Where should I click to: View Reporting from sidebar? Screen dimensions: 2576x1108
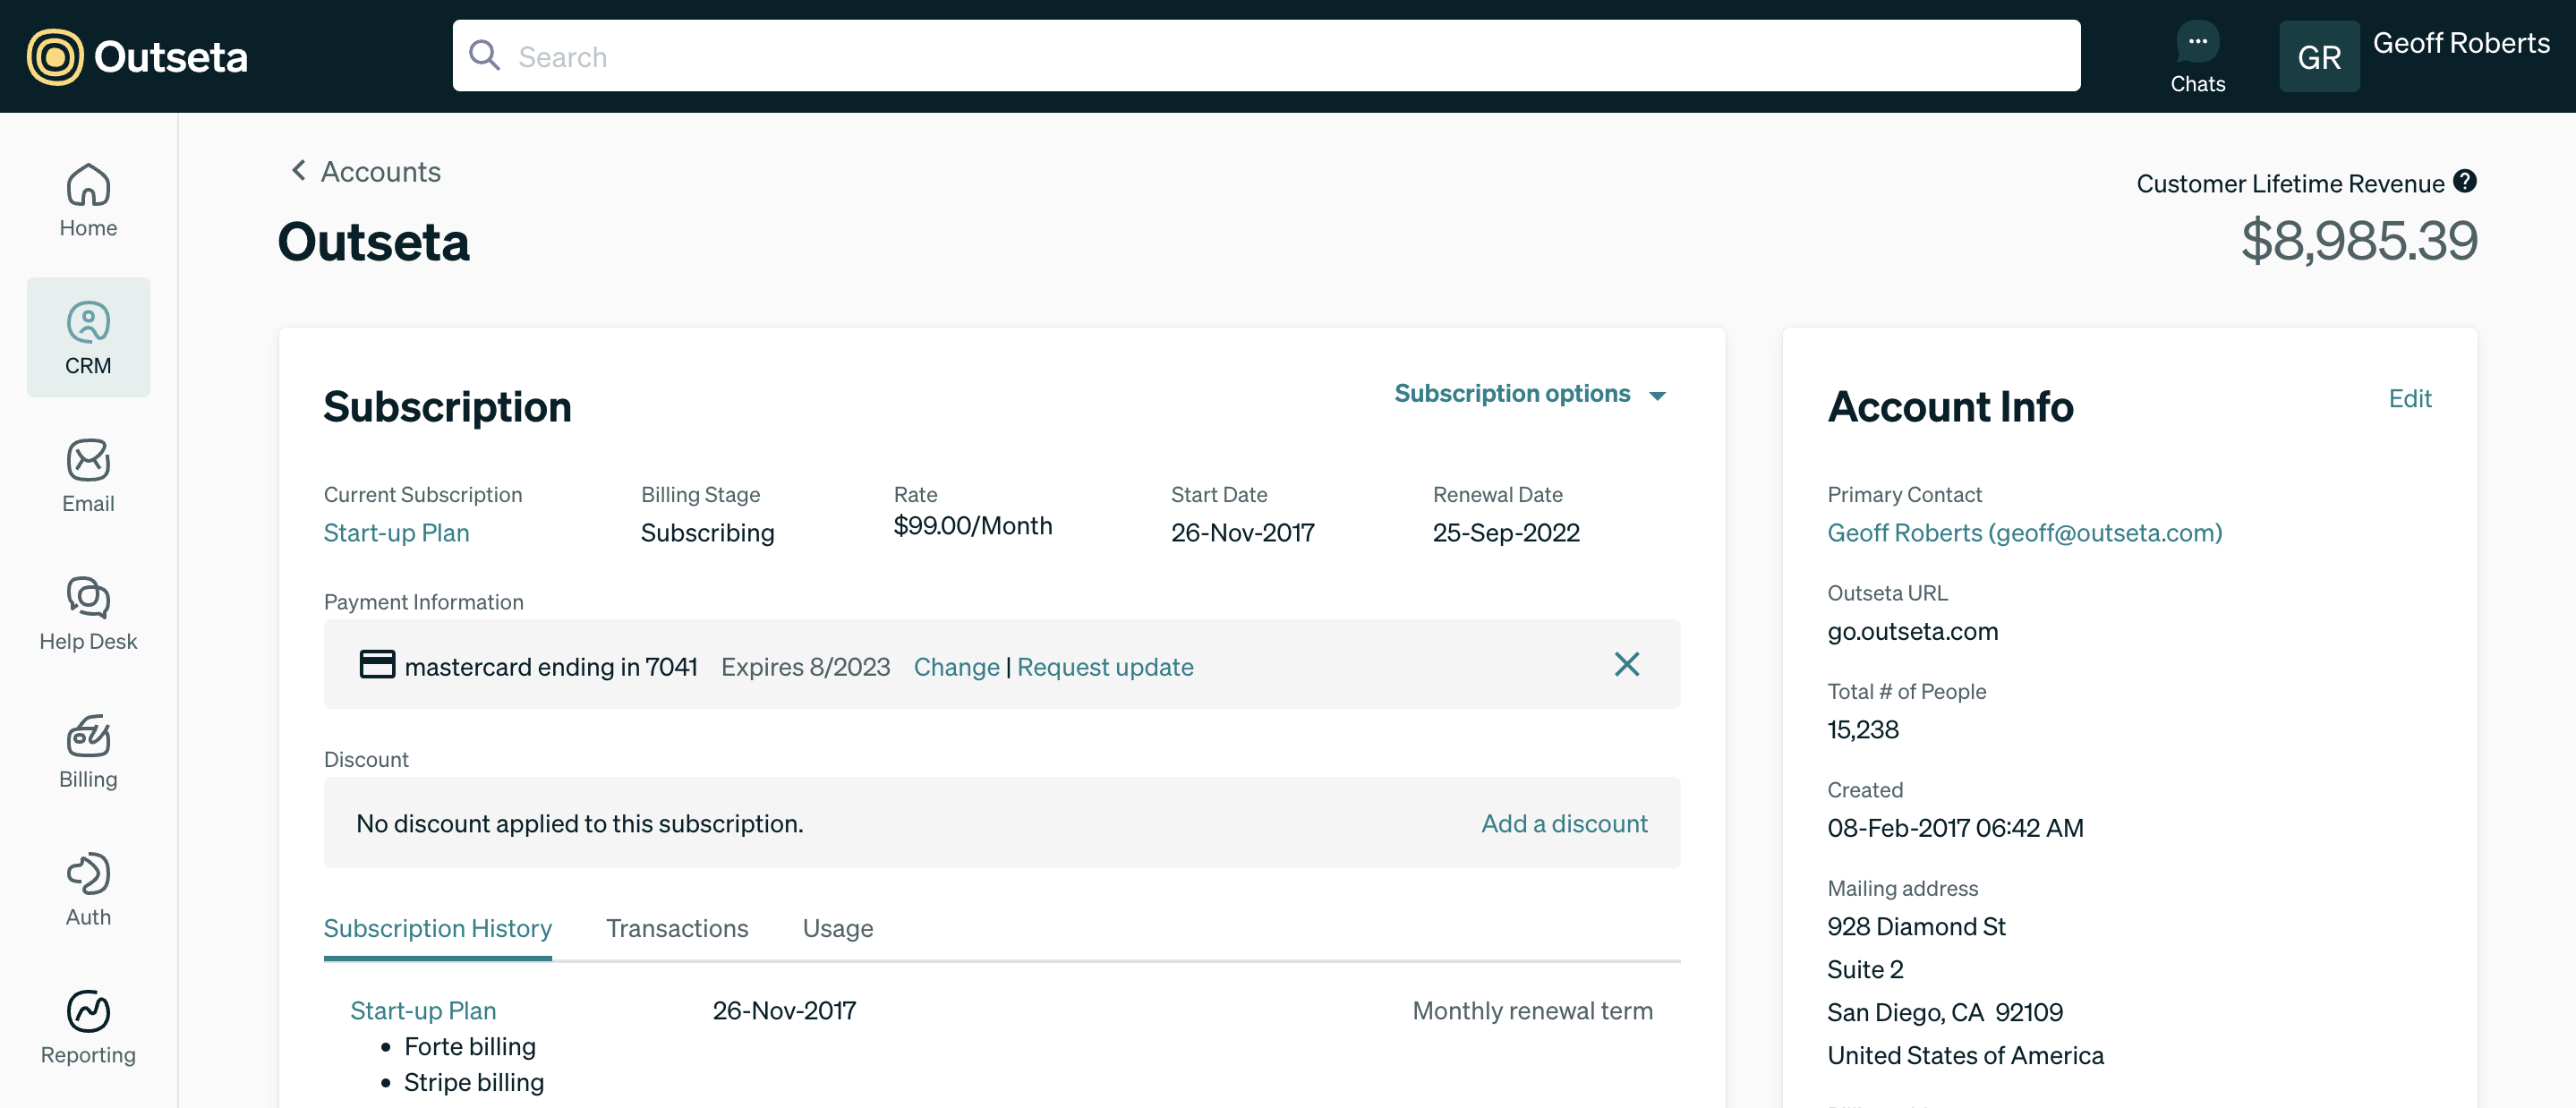click(88, 1027)
